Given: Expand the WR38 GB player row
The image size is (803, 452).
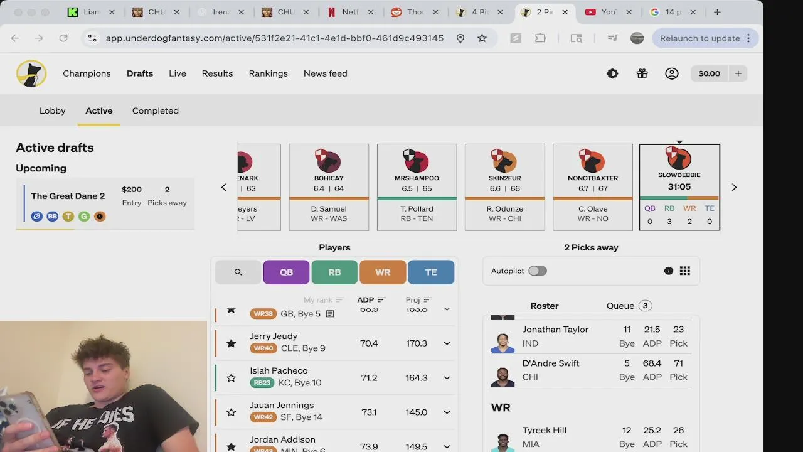Looking at the screenshot, I should pyautogui.click(x=447, y=309).
